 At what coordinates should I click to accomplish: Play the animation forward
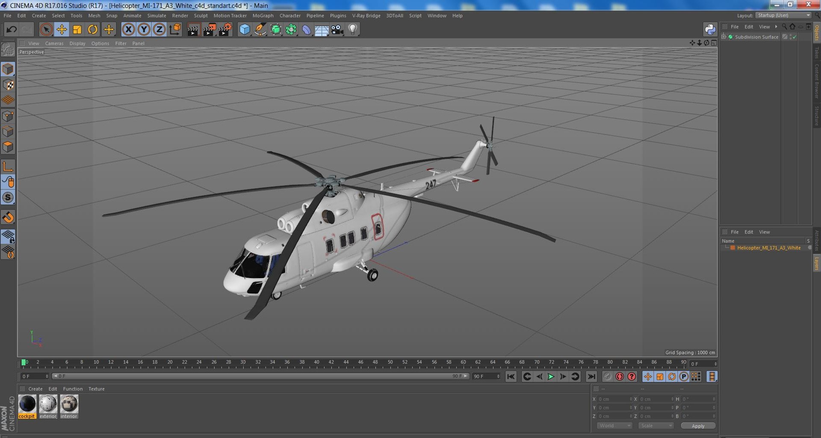[551, 376]
